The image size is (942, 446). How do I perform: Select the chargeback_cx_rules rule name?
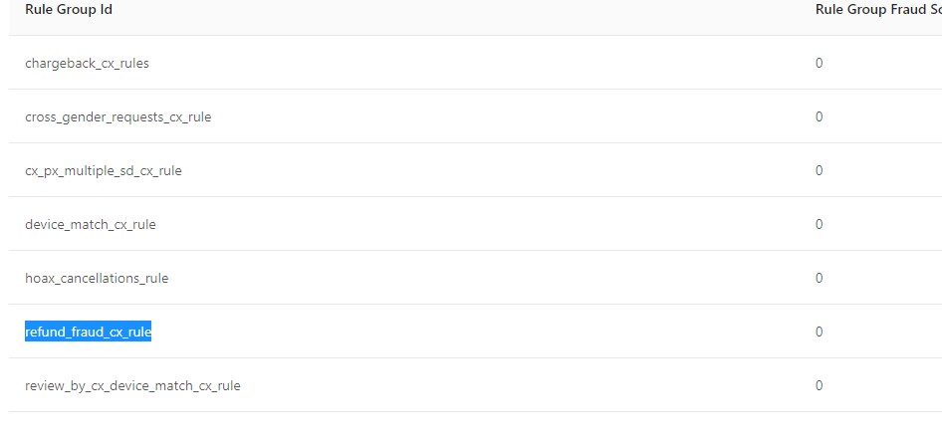[x=87, y=64]
